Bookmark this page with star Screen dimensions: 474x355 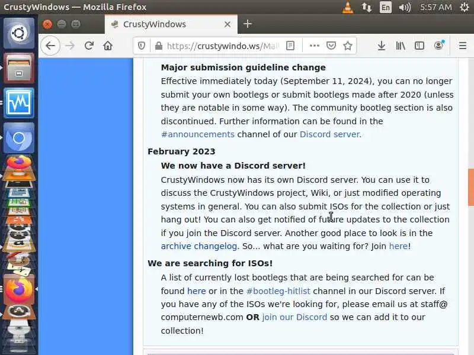348,46
